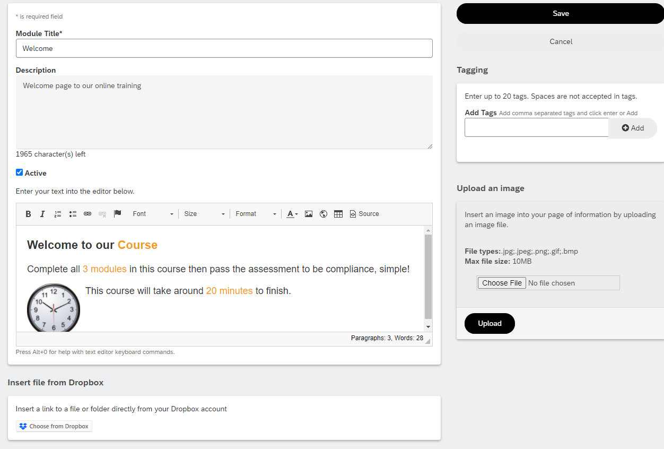Open the Format dropdown
Screen dimensions: 664x449
256,214
